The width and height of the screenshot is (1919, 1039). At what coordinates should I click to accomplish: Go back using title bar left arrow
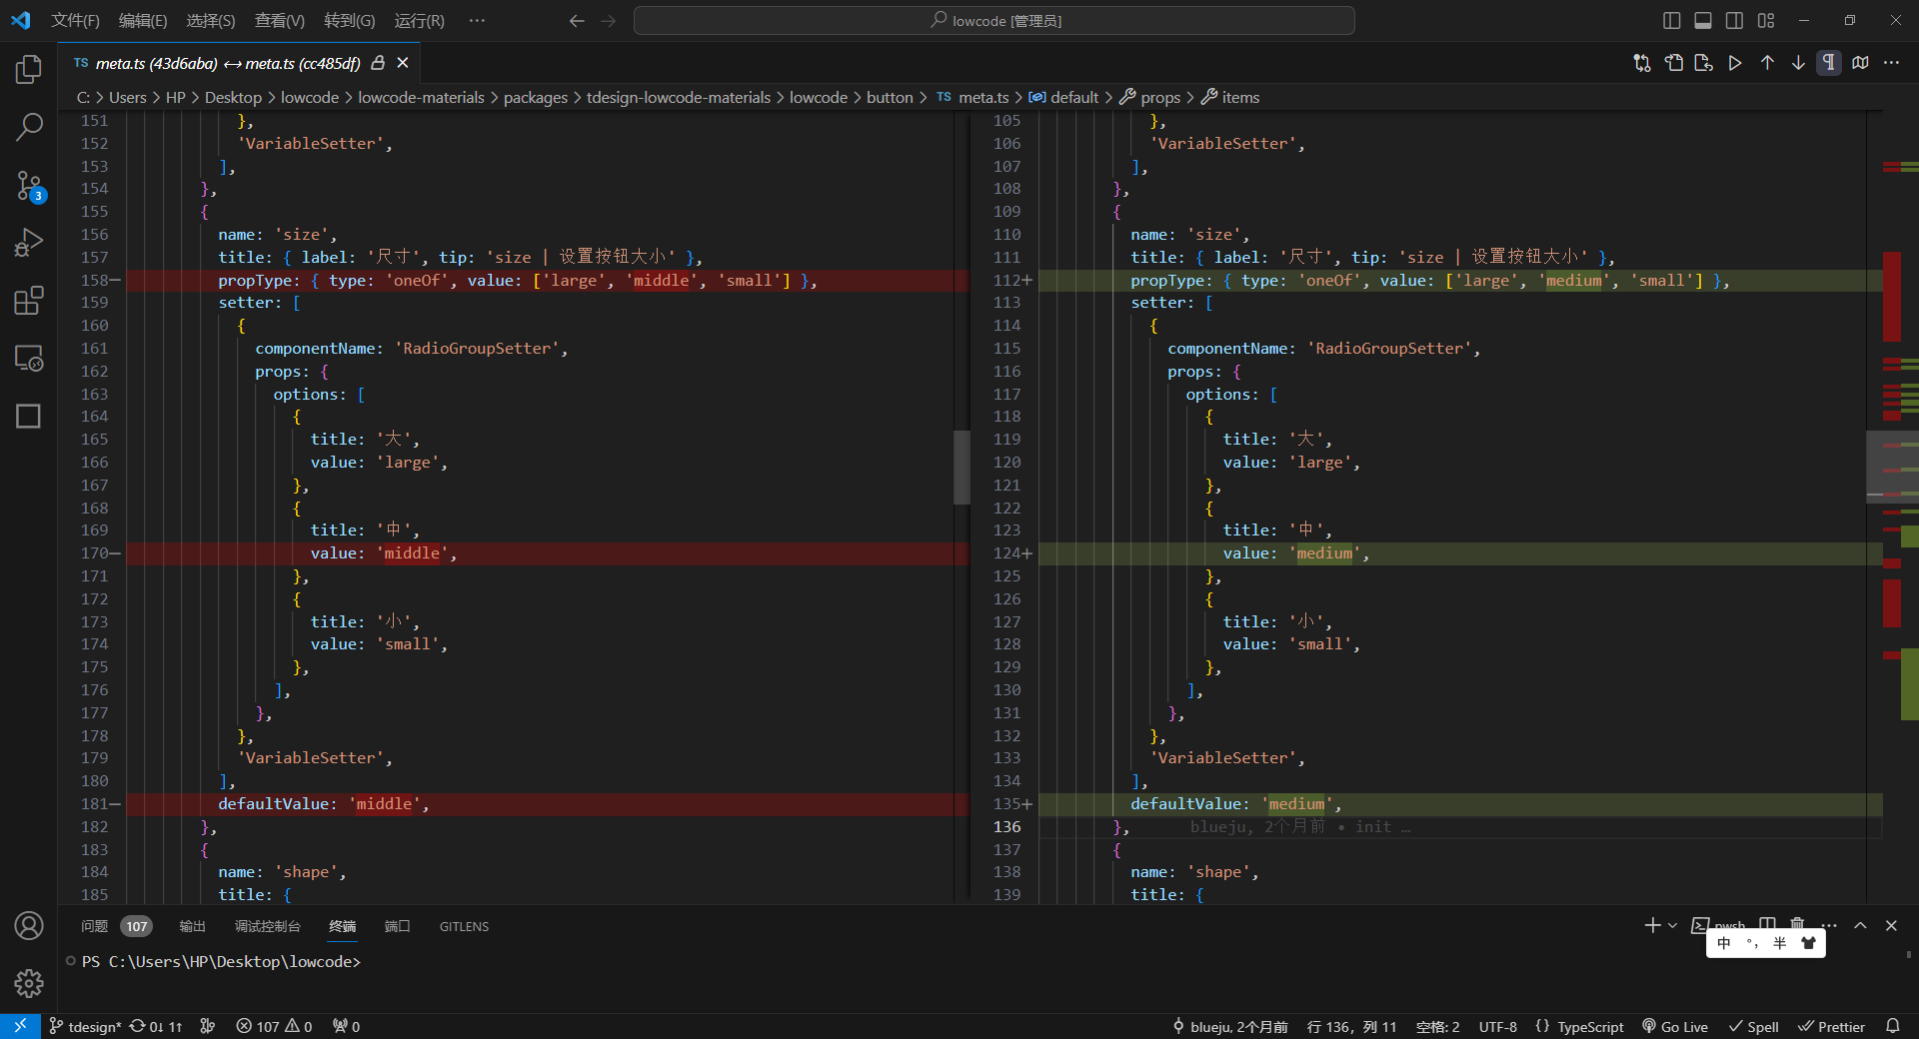click(577, 20)
